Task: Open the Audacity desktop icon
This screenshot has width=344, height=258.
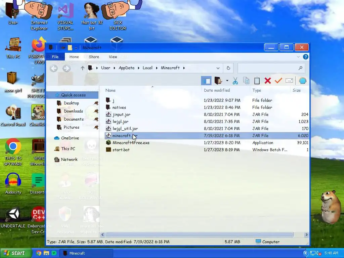Action: pos(13,184)
